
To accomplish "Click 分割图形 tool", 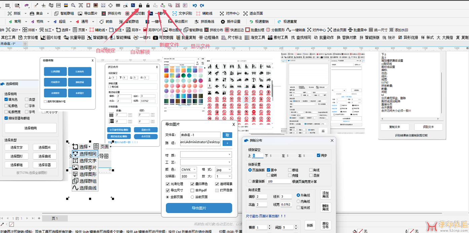I will pos(275,30).
